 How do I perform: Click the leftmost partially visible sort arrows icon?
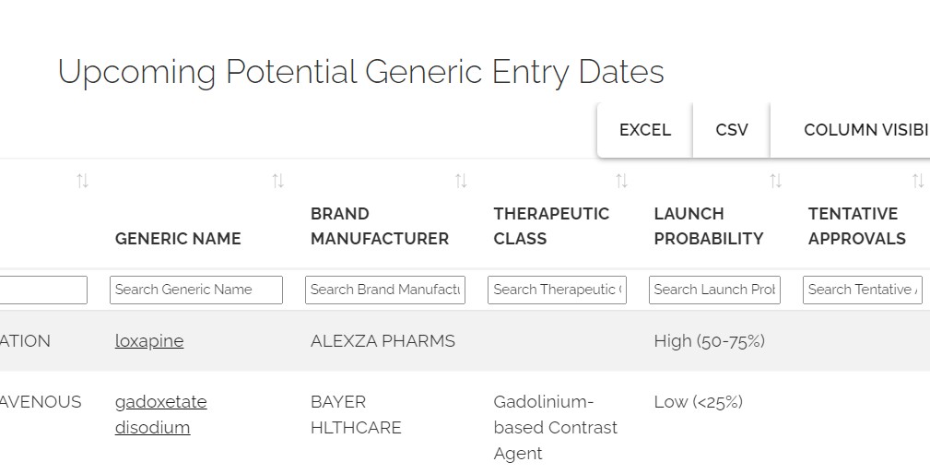[x=83, y=182]
